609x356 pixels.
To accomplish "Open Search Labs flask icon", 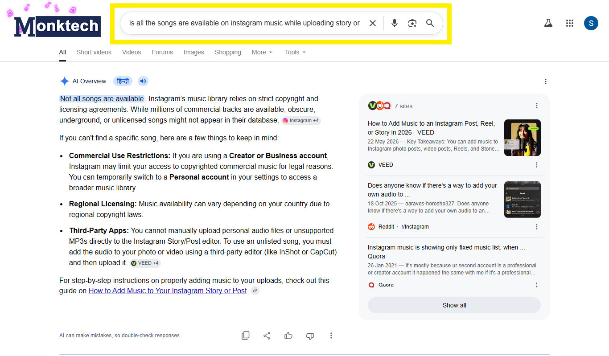I will (548, 23).
